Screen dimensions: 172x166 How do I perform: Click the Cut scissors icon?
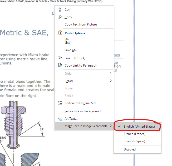[x=60, y=10]
